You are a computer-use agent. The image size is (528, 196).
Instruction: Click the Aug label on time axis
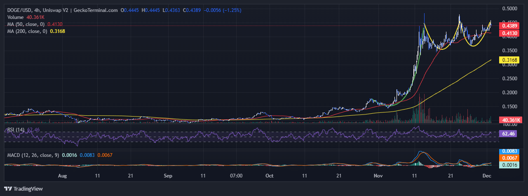point(62,176)
